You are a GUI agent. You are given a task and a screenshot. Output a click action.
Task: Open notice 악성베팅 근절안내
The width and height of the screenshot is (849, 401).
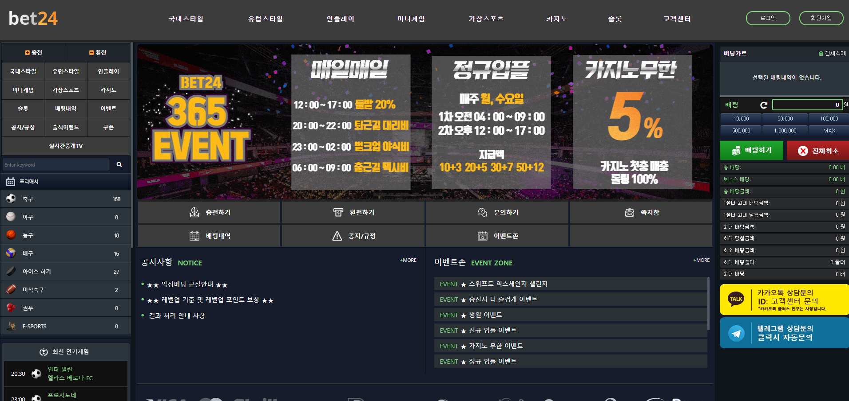(x=187, y=284)
